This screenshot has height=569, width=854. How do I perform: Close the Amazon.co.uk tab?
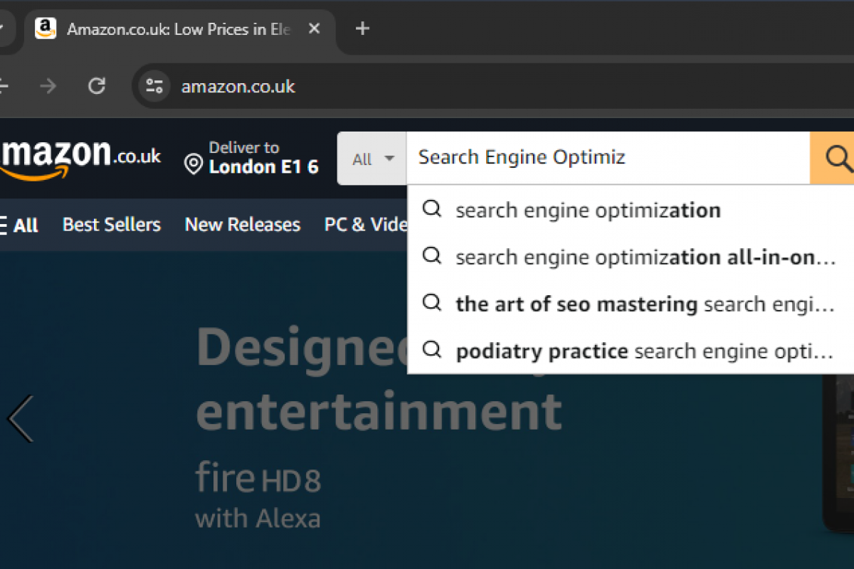point(314,29)
